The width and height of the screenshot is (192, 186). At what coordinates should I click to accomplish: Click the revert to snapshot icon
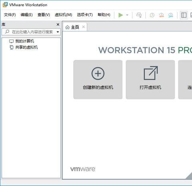[161, 15]
